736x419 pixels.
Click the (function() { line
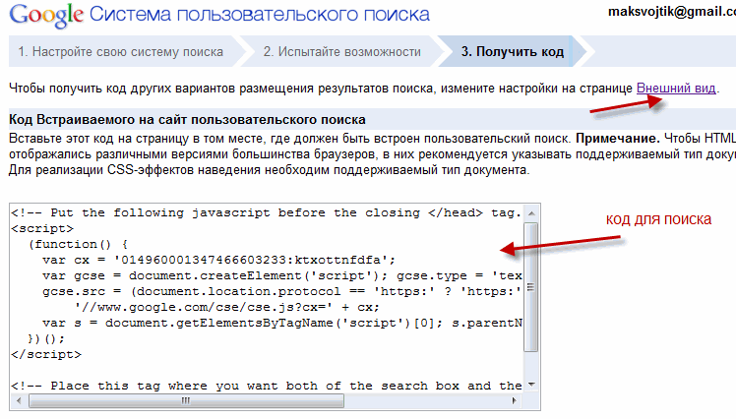tap(78, 245)
